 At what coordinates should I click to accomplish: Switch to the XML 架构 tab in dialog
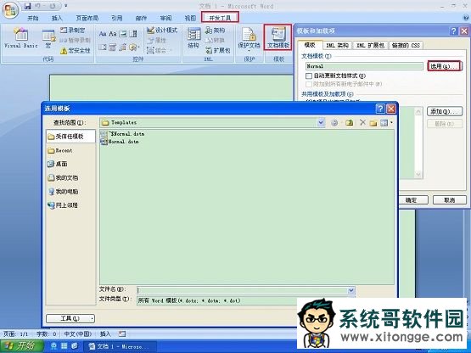tap(337, 45)
